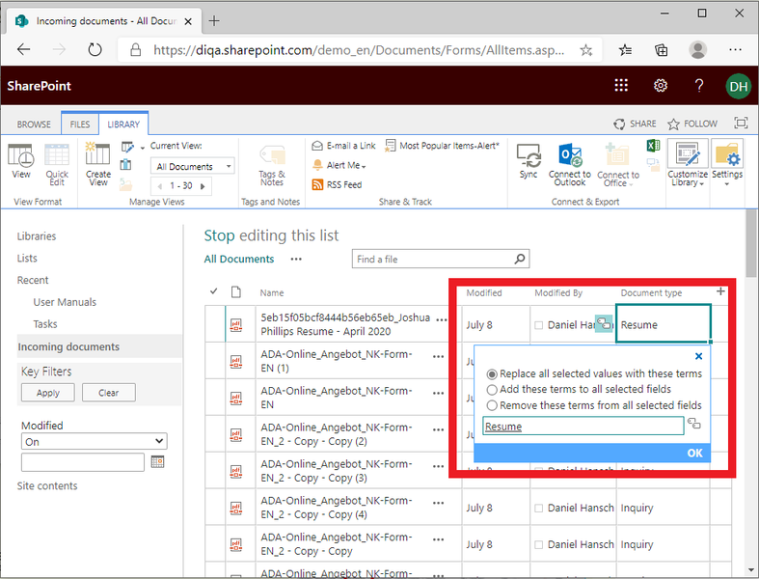Expand the Modified filter dropdown set to On
The height and width of the screenshot is (579, 759).
94,441
